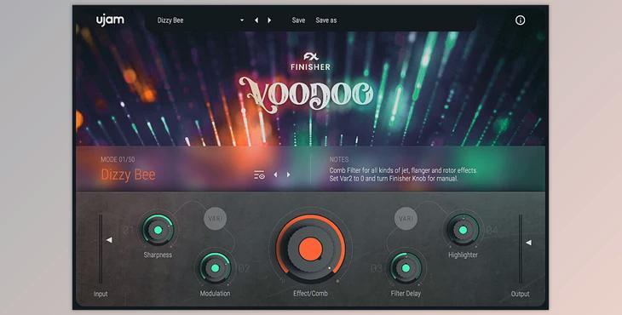The width and height of the screenshot is (622, 315).
Task: Click the Sharpness label
Action: tap(158, 255)
